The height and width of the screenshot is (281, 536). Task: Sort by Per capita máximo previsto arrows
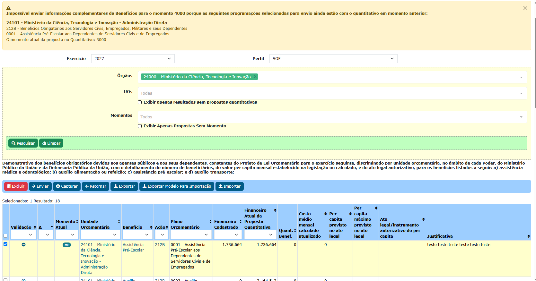click(x=376, y=208)
